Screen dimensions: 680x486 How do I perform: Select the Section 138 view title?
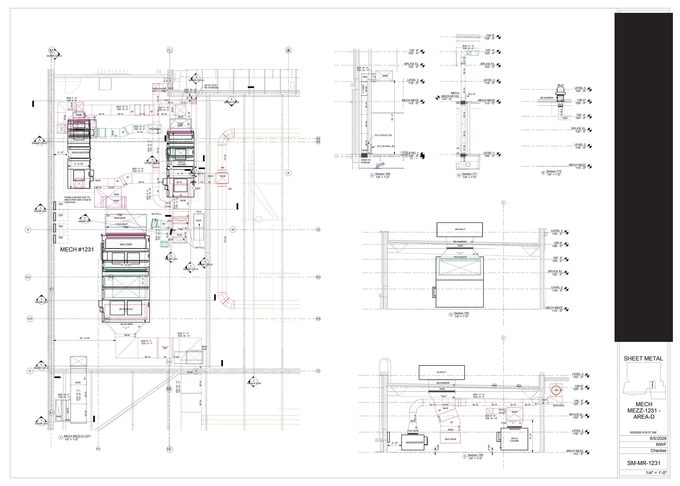pos(475,455)
